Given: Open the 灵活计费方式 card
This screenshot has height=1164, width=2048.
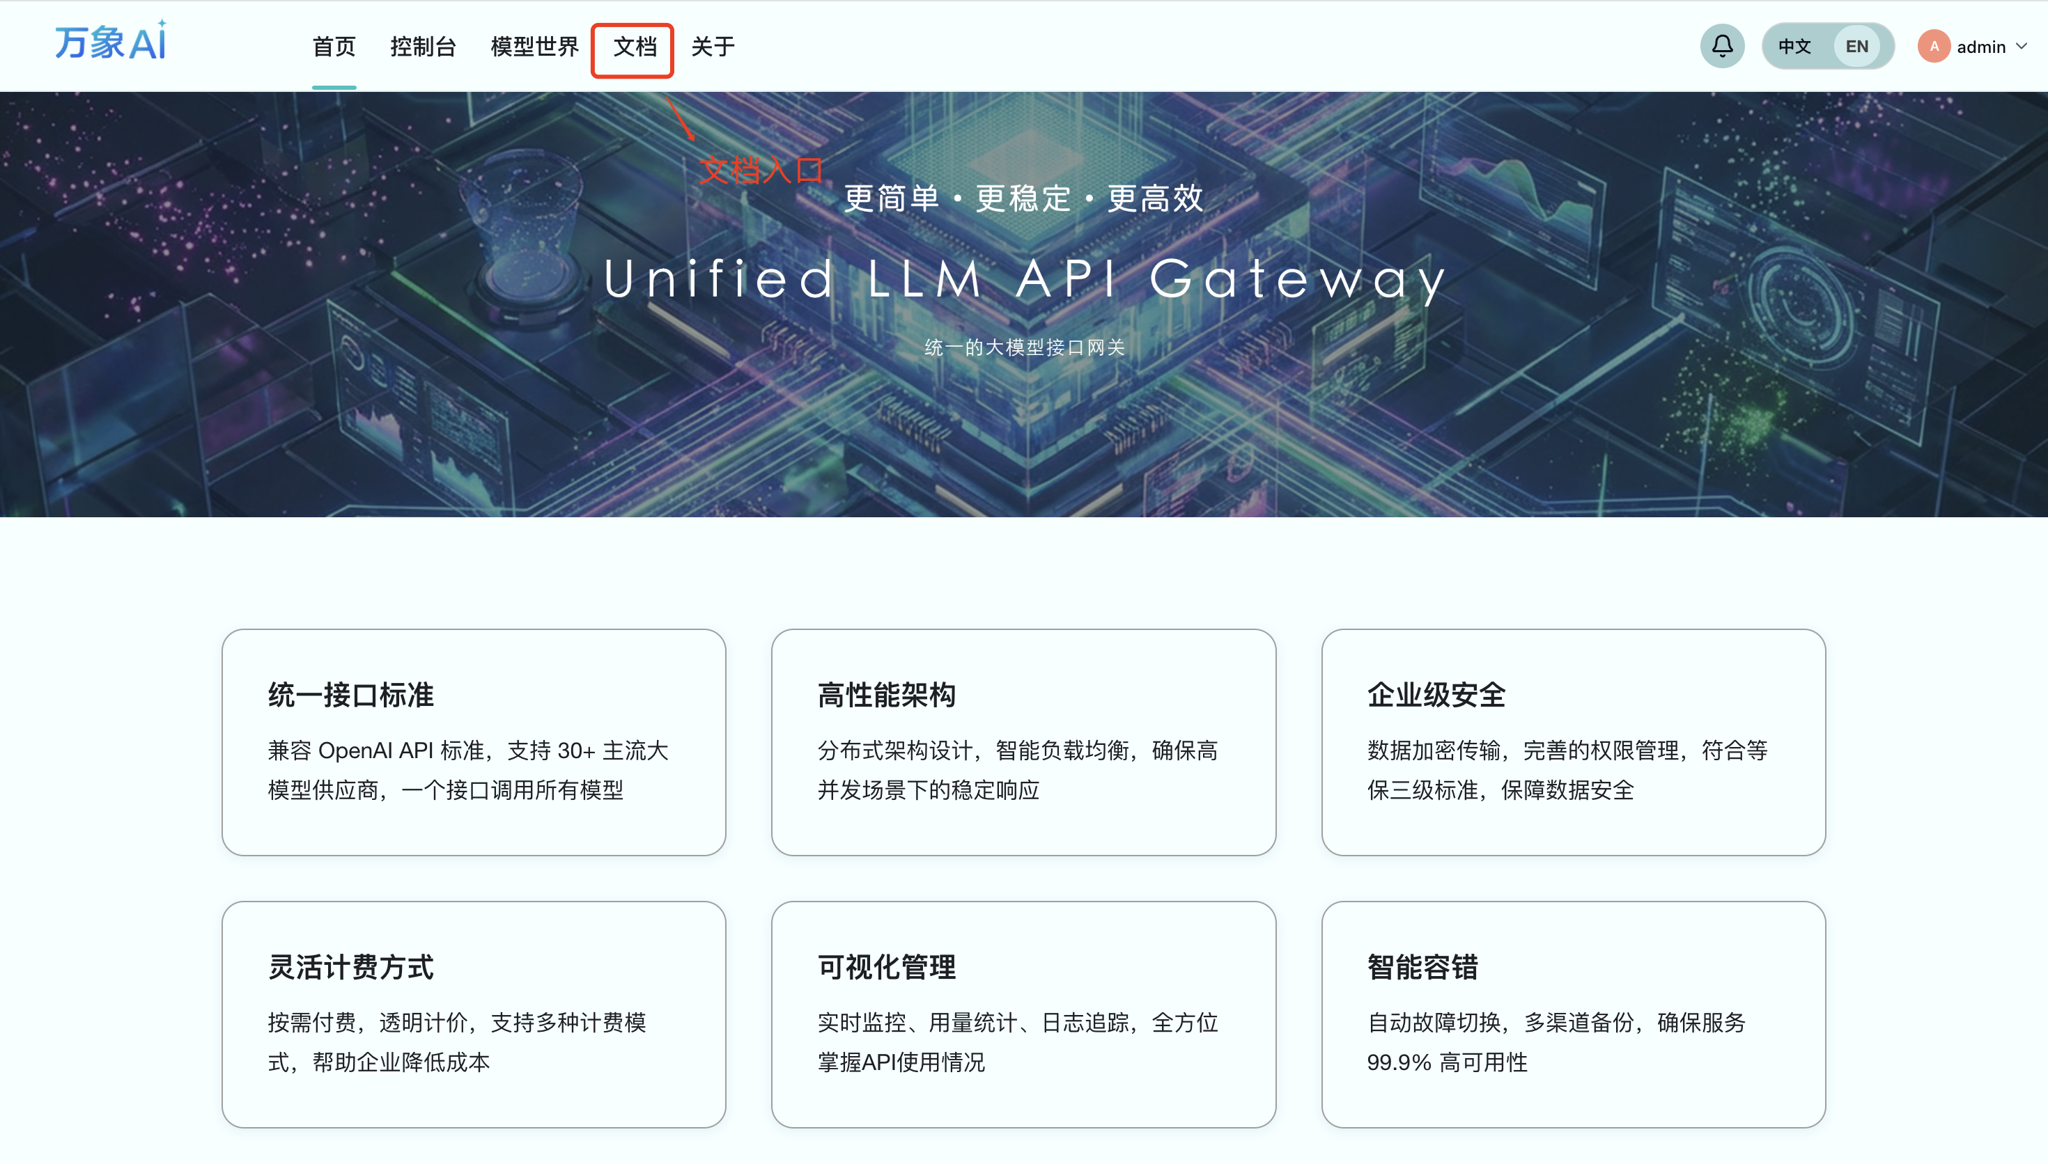Looking at the screenshot, I should pyautogui.click(x=474, y=1014).
